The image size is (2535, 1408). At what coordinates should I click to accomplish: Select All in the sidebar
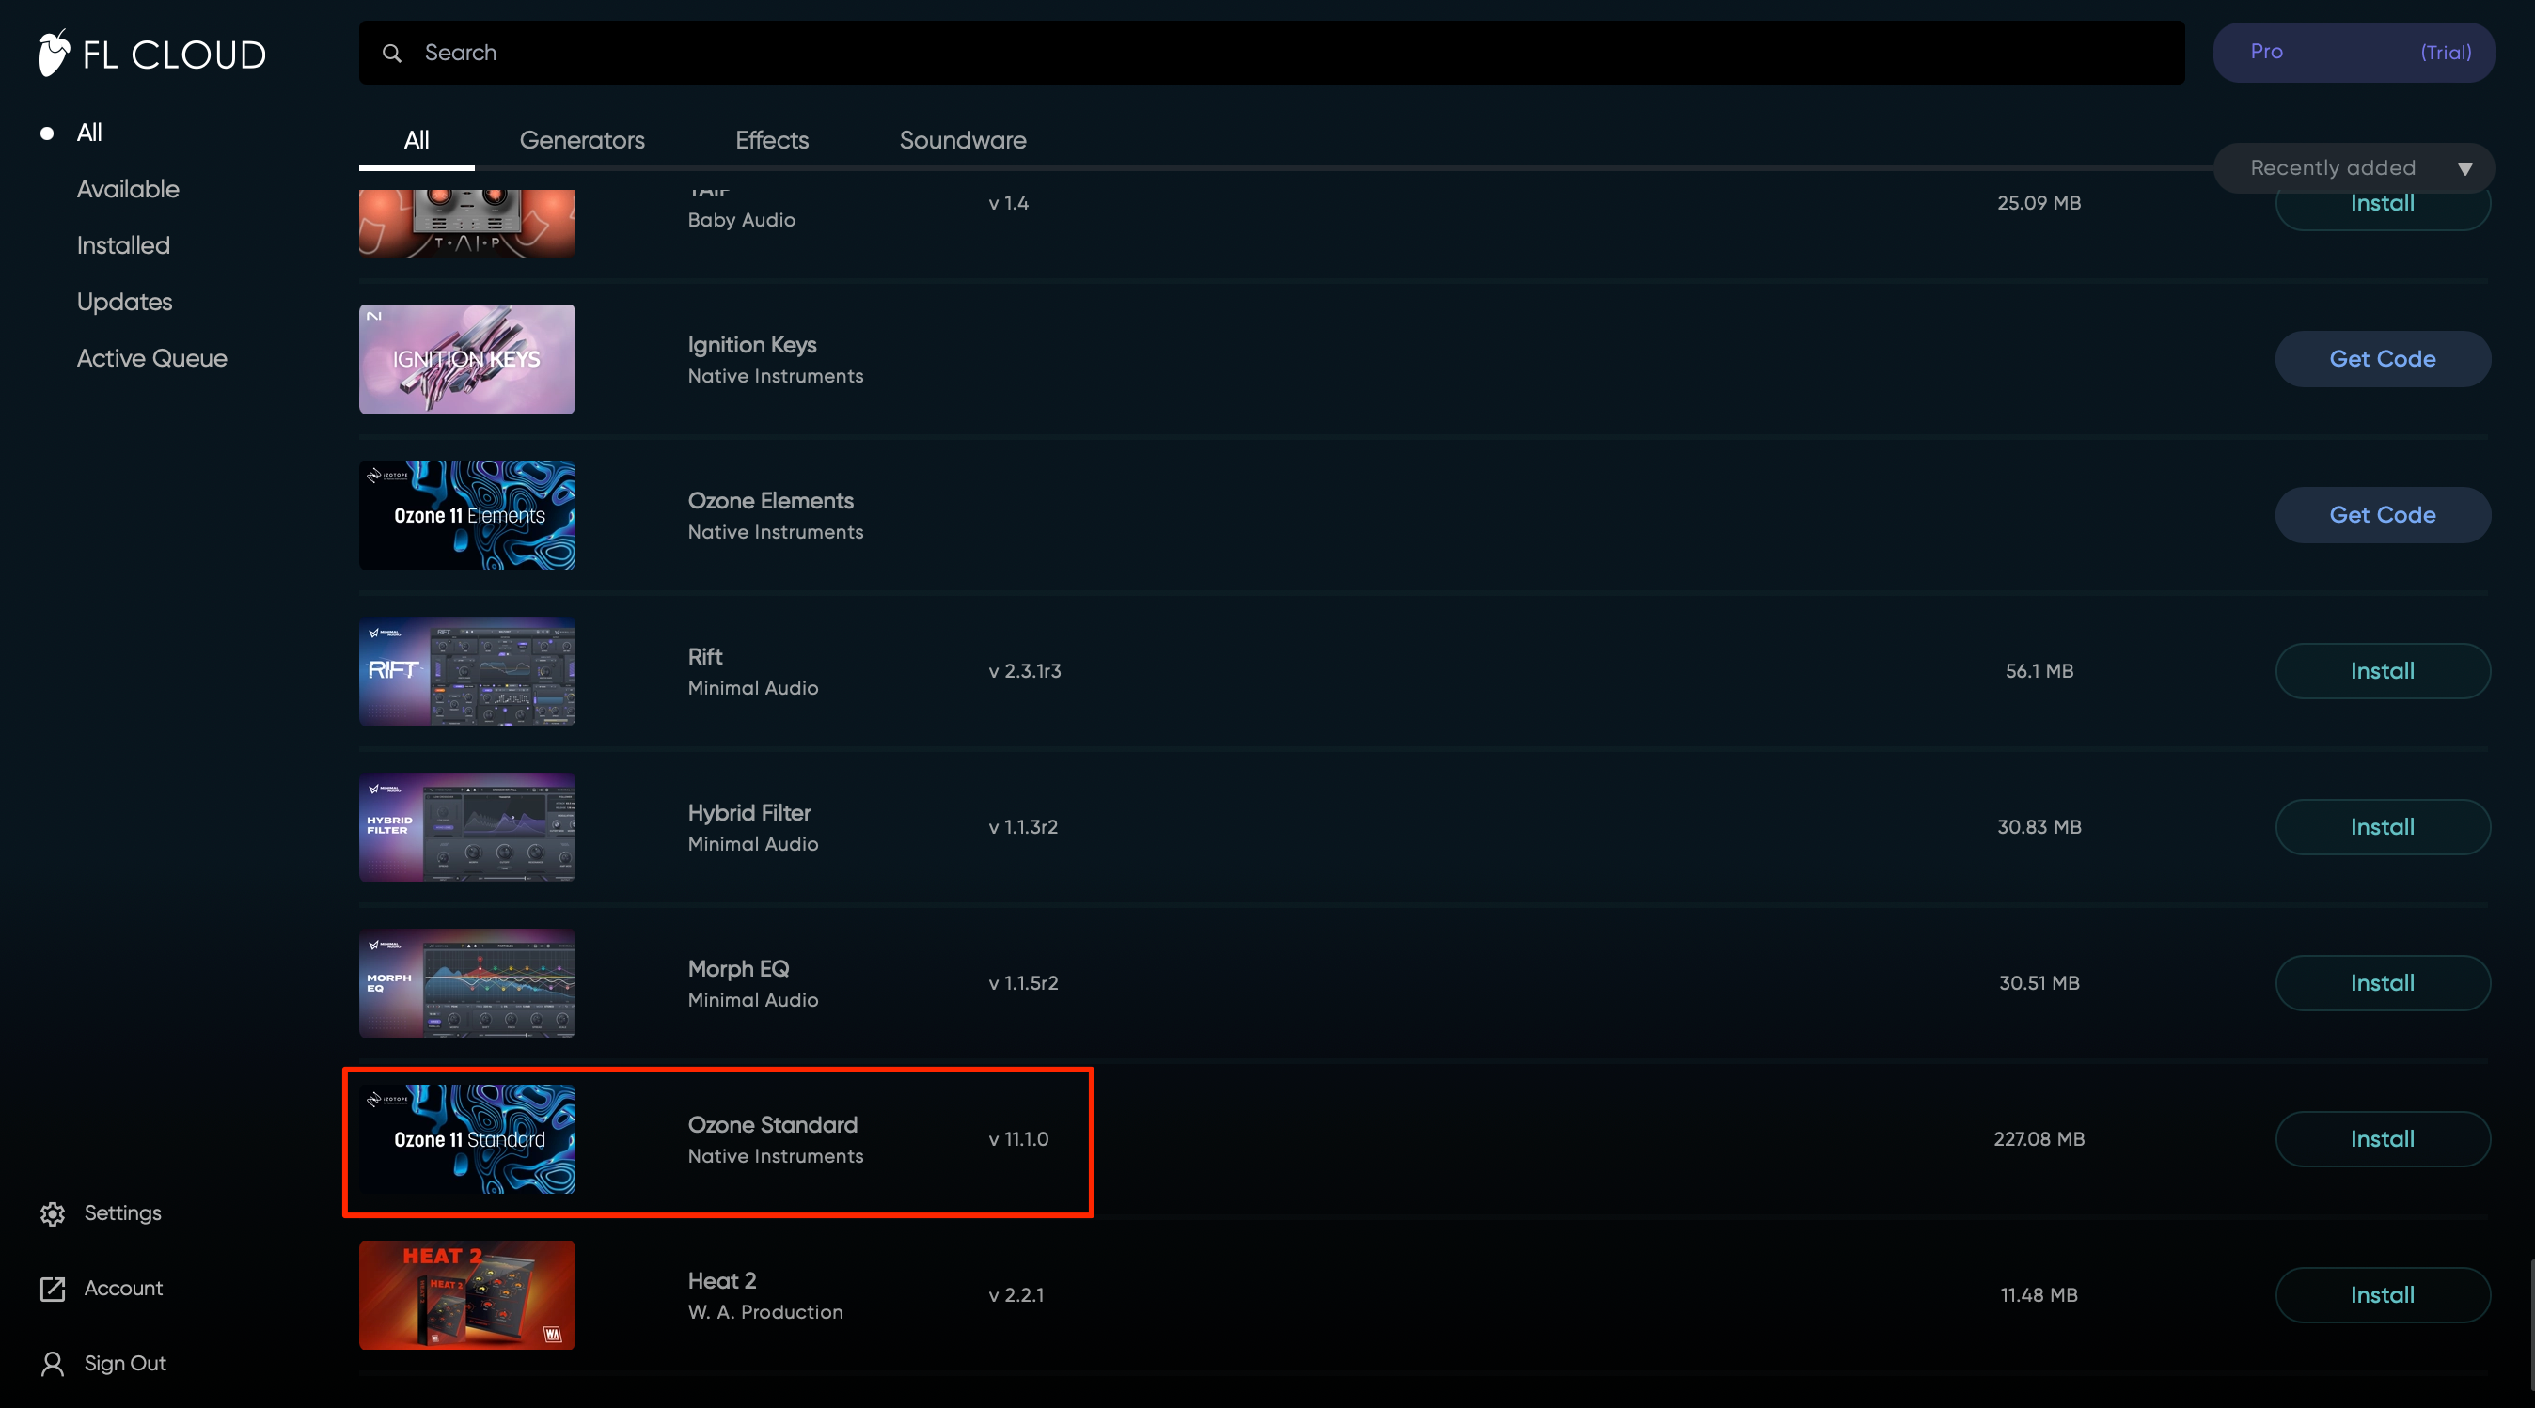click(x=89, y=133)
